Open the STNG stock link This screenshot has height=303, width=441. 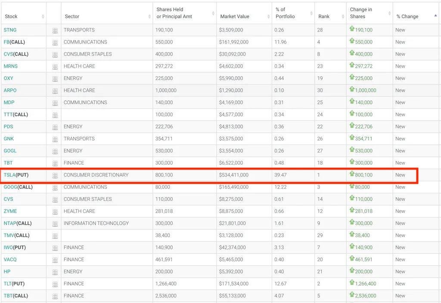[10, 30]
